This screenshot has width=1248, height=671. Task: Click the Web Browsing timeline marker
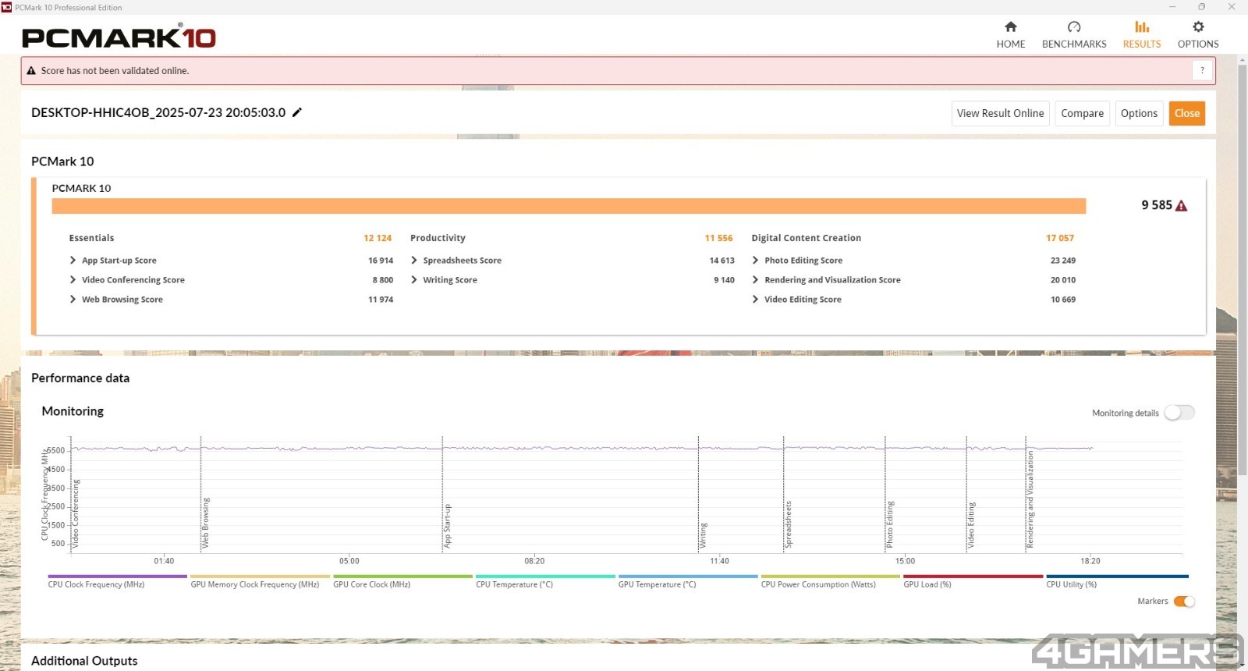205,522
